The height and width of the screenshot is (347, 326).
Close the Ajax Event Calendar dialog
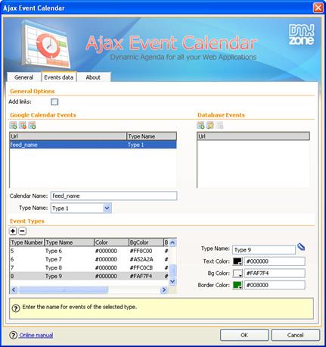[318, 8]
